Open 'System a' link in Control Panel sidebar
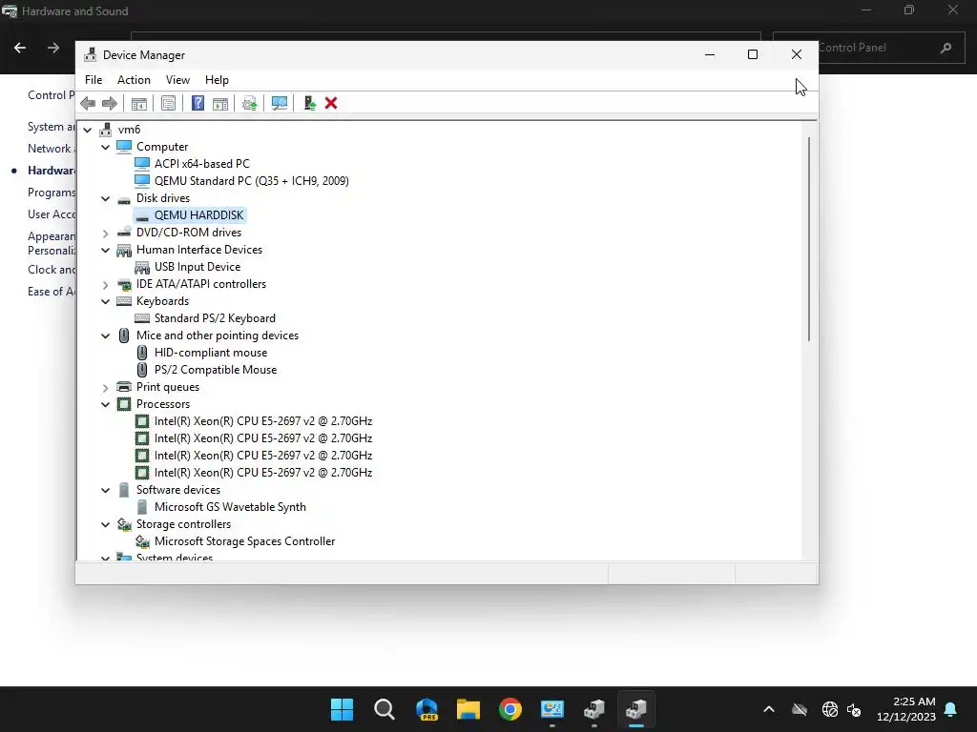The width and height of the screenshot is (977, 732). click(x=52, y=127)
